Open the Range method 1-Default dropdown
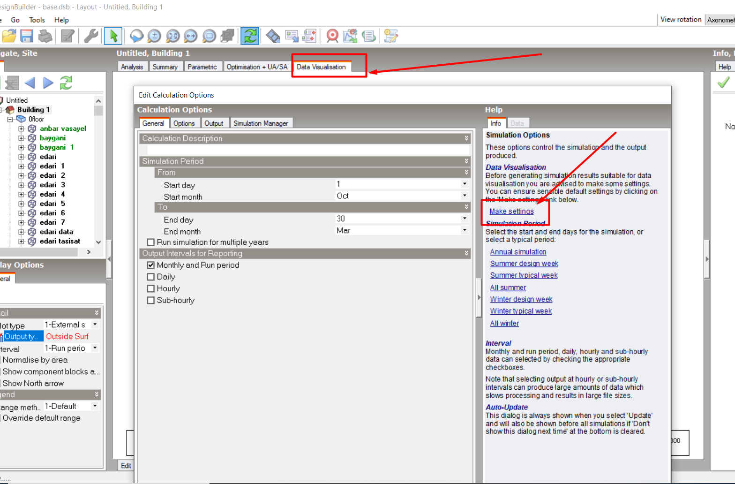Viewport: 735px width, 484px height. (95, 406)
